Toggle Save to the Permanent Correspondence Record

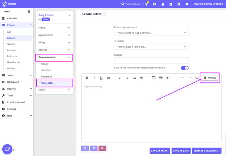pyautogui.click(x=185, y=68)
